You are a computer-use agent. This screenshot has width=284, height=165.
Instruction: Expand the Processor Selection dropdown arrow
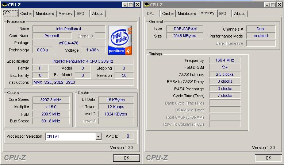(x=98, y=137)
